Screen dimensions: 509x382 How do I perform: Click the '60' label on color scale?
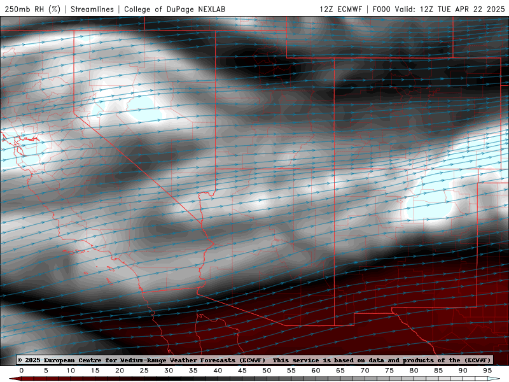(316, 371)
